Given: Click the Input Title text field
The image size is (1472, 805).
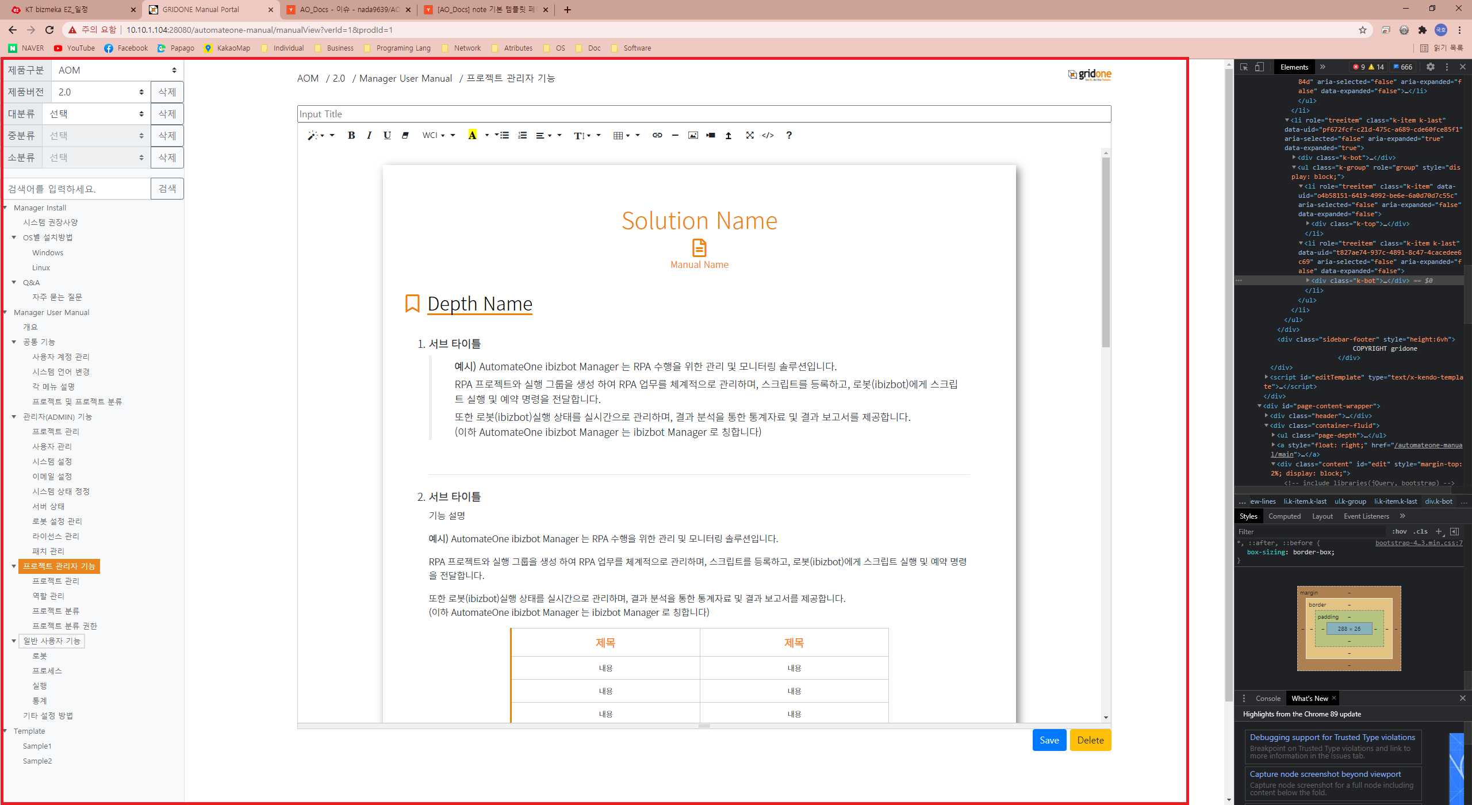Looking at the screenshot, I should coord(703,114).
